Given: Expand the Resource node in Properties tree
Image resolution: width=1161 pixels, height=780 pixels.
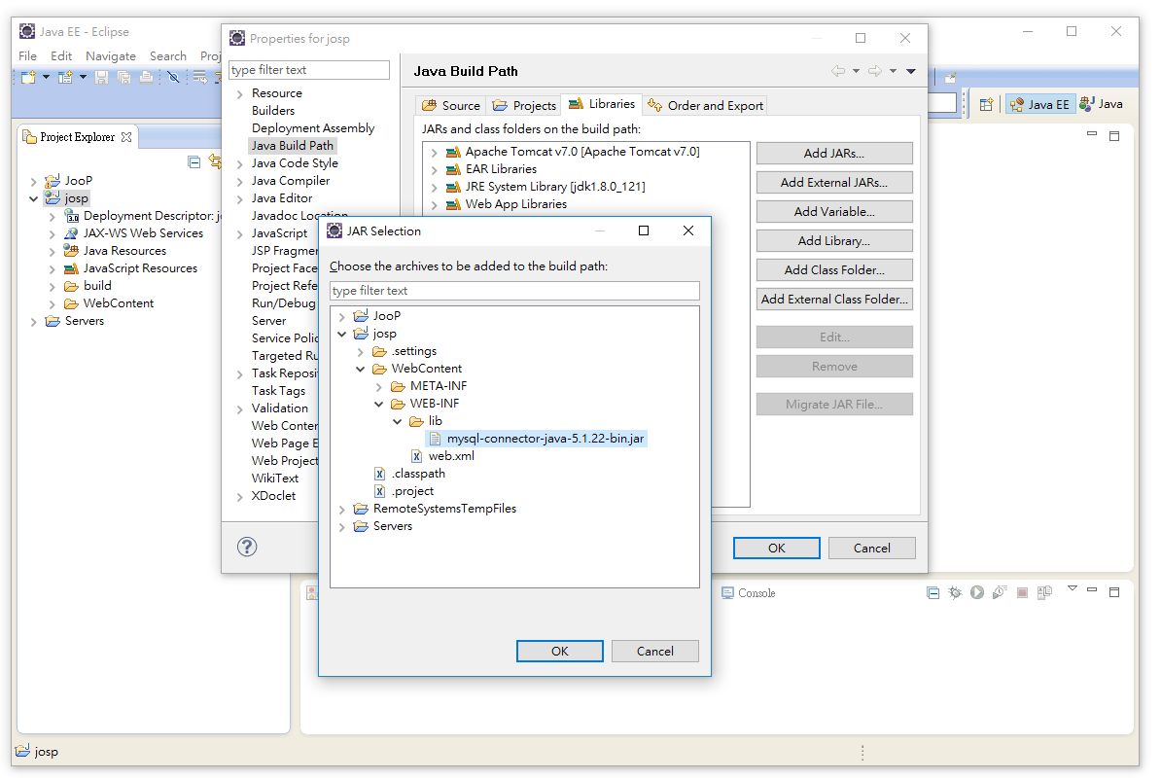Looking at the screenshot, I should pos(239,94).
